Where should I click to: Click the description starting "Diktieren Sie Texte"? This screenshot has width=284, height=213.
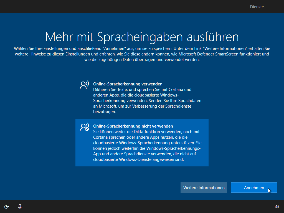tap(142, 90)
